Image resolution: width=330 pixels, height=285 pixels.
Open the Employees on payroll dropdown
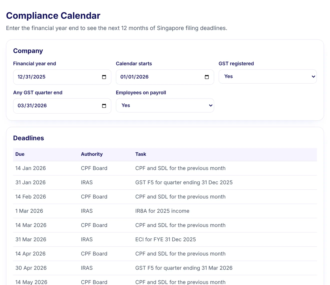pos(165,105)
